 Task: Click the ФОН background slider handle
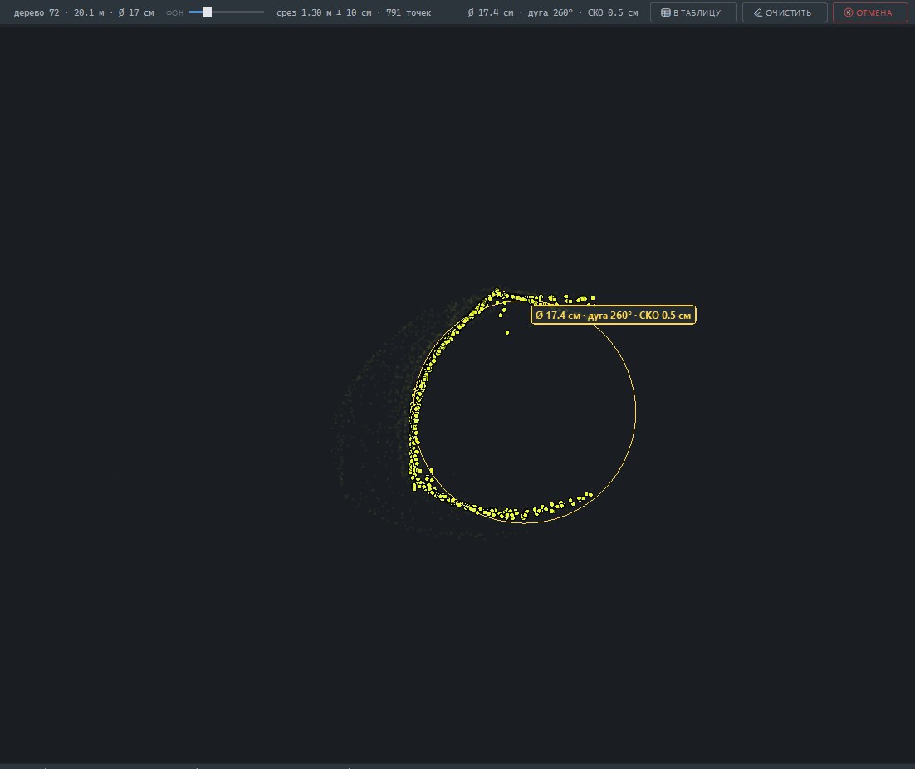coord(207,12)
